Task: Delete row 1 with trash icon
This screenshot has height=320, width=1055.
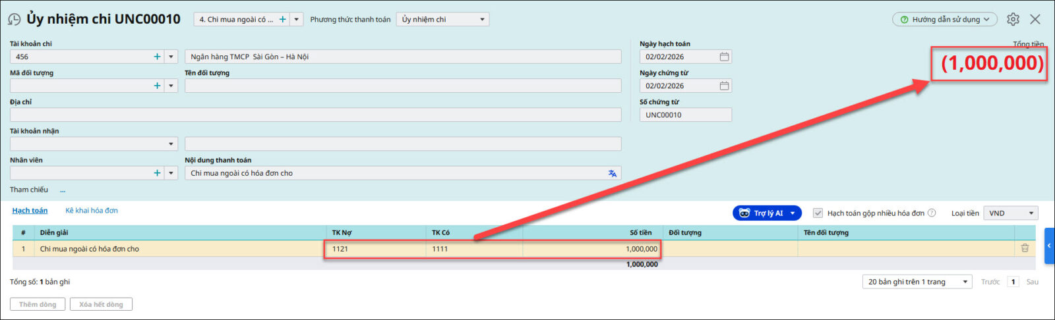Action: click(x=1025, y=248)
